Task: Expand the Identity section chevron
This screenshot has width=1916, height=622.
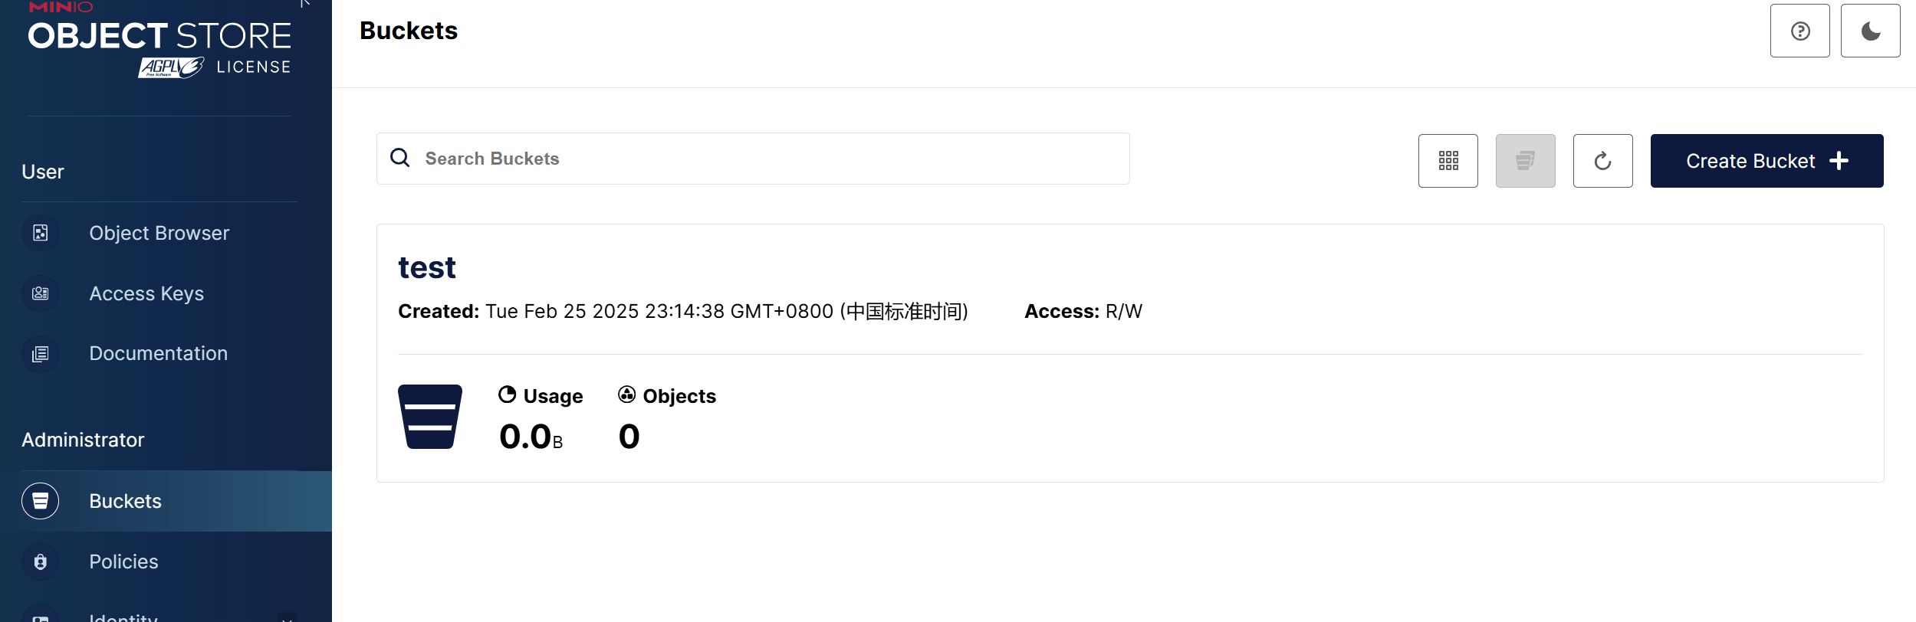Action: pos(287,617)
